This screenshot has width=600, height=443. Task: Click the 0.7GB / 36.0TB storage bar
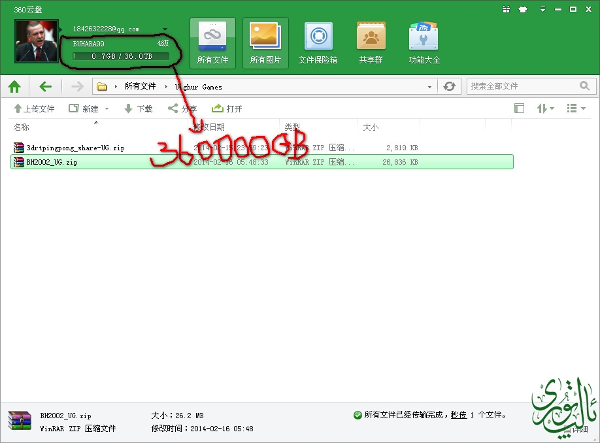[122, 56]
